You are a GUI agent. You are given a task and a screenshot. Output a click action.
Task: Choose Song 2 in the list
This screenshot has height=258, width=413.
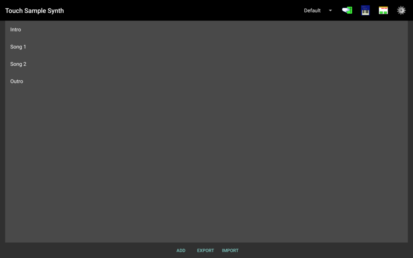pos(18,64)
